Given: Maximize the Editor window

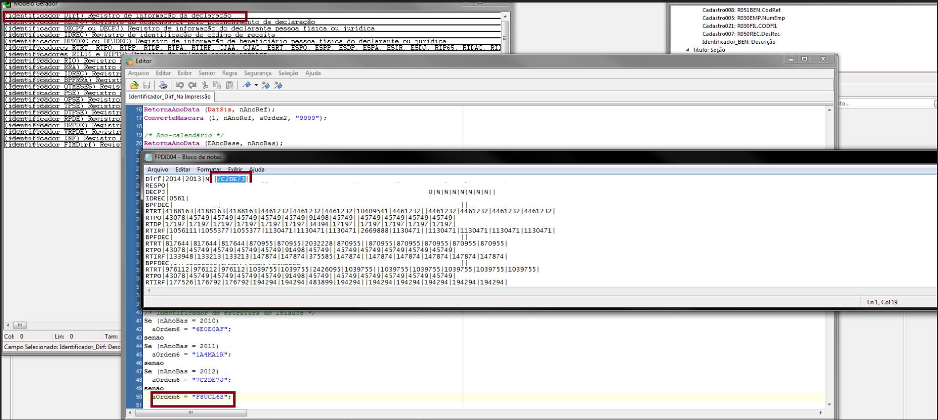Looking at the screenshot, I should tap(804, 59).
